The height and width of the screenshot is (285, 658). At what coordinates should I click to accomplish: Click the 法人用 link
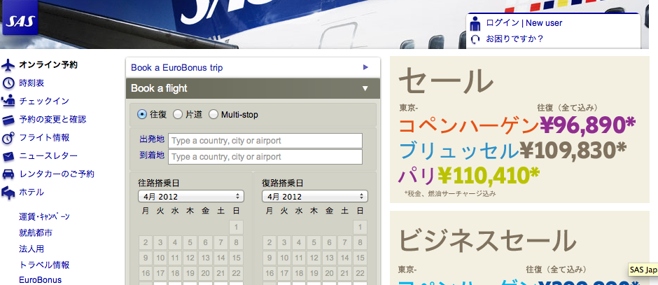coord(31,249)
